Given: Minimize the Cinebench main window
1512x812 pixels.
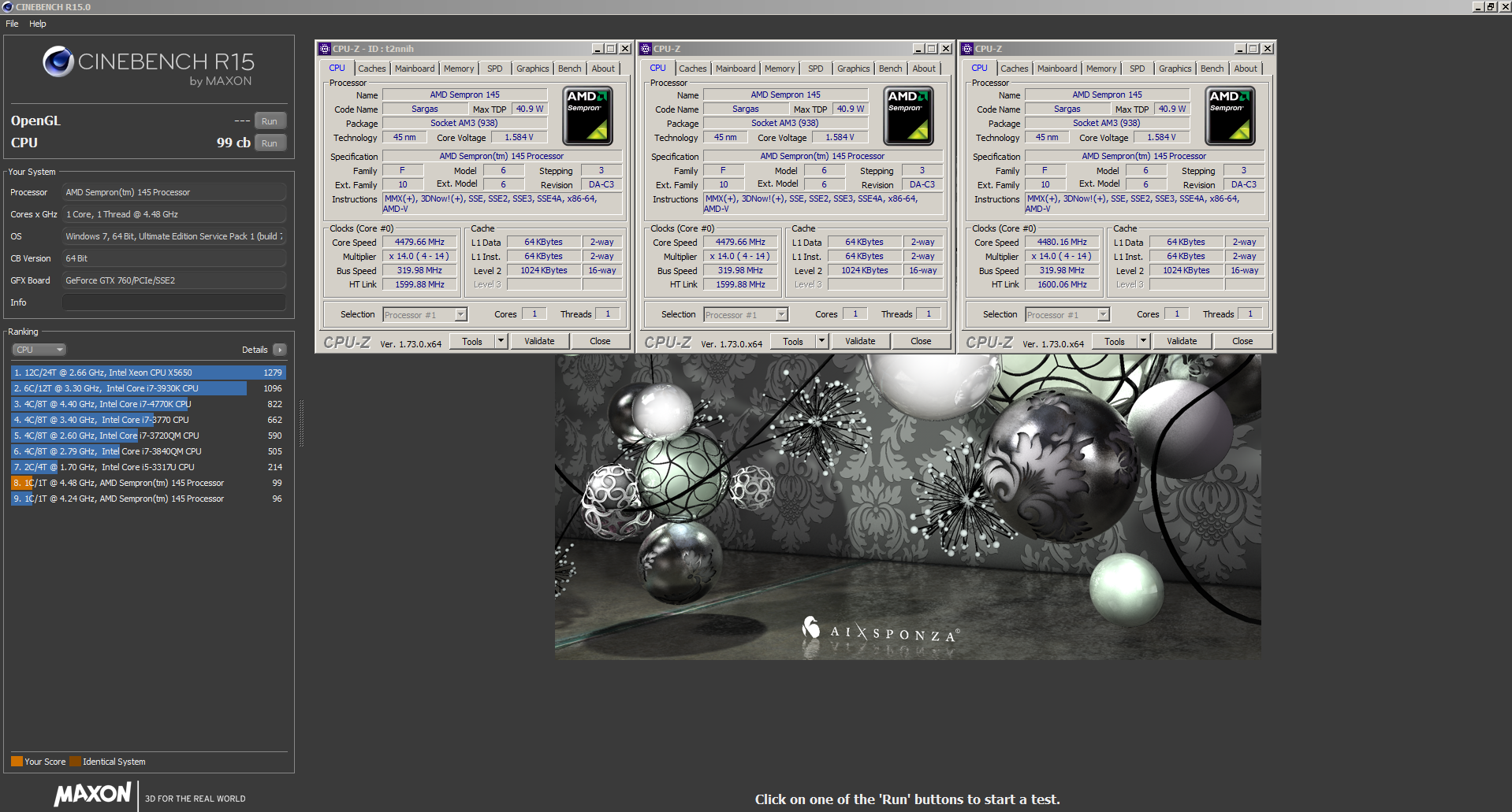Looking at the screenshot, I should click(x=1478, y=7).
